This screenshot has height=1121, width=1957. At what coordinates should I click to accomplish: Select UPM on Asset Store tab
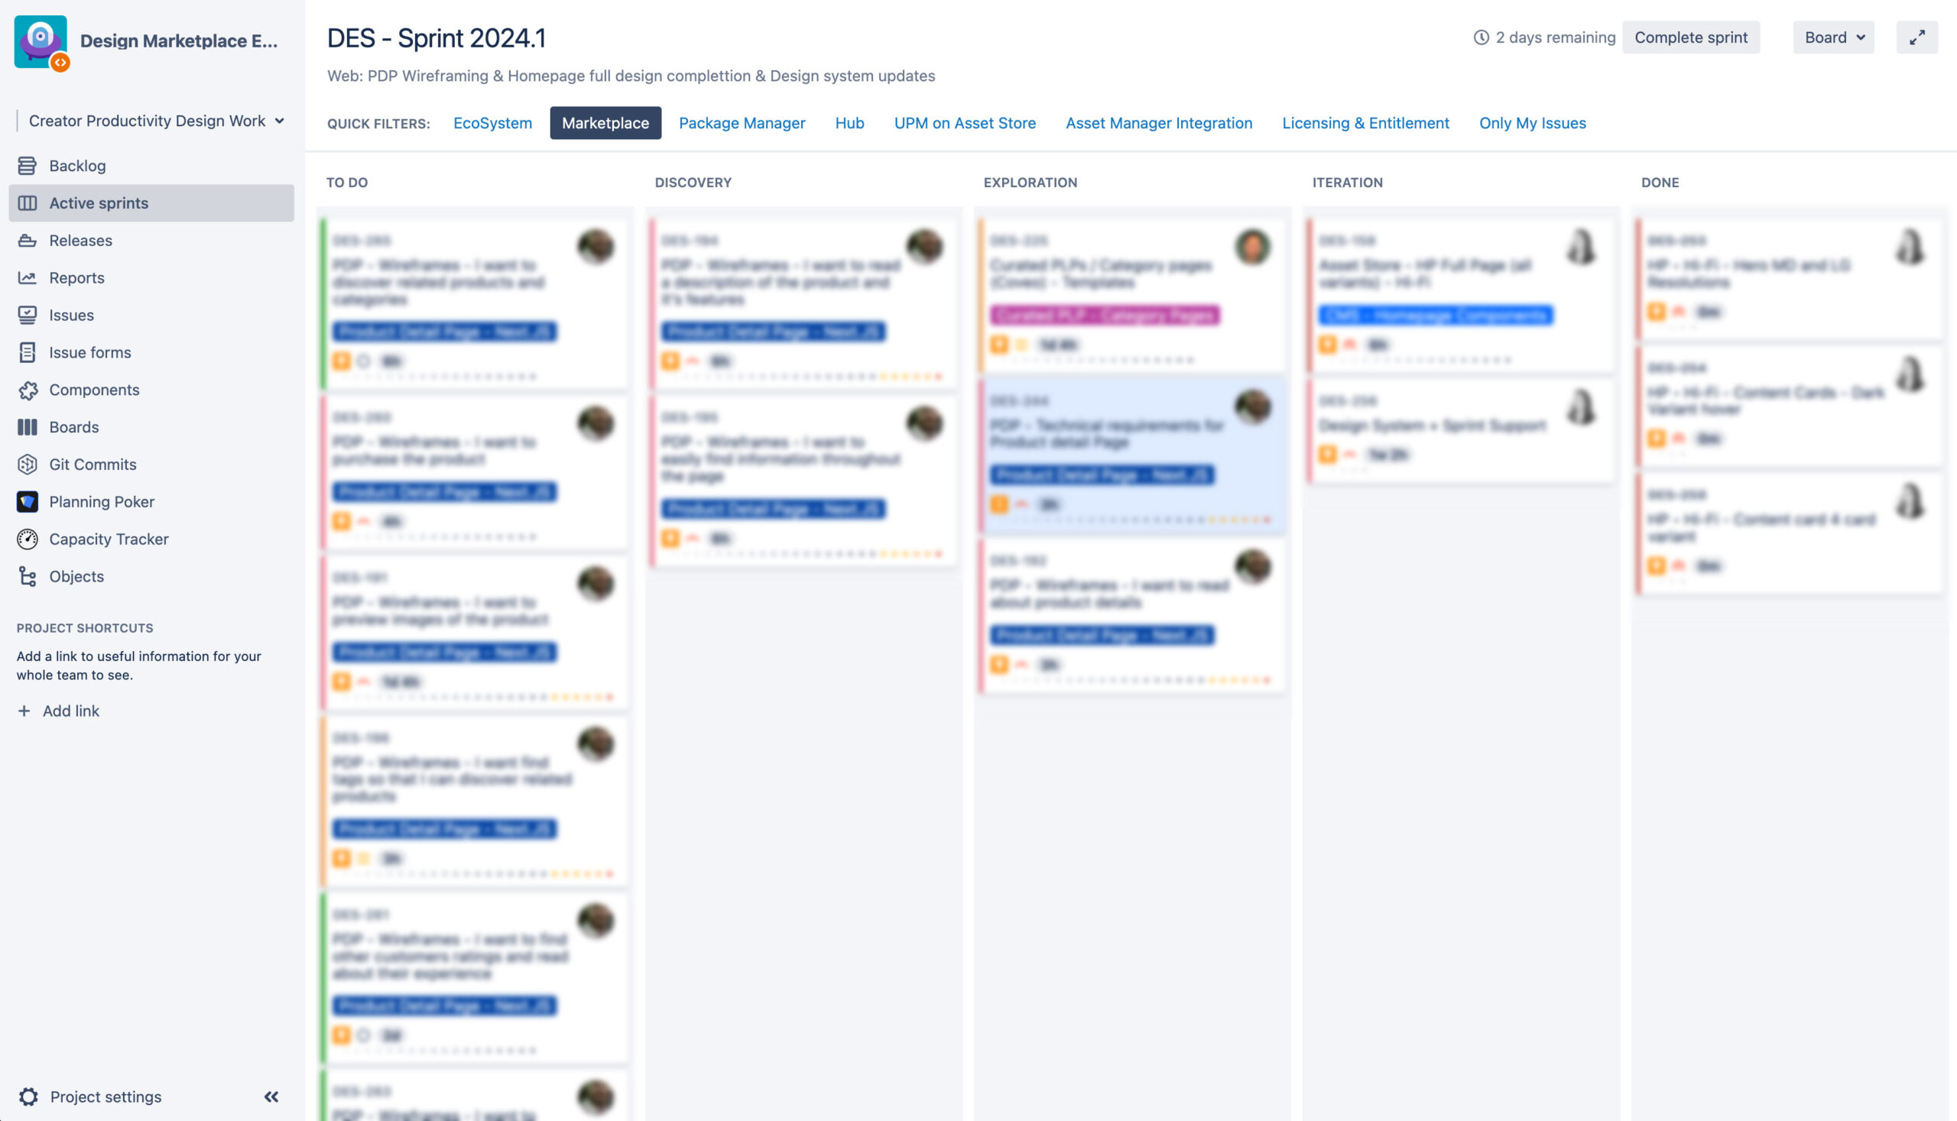tap(965, 122)
